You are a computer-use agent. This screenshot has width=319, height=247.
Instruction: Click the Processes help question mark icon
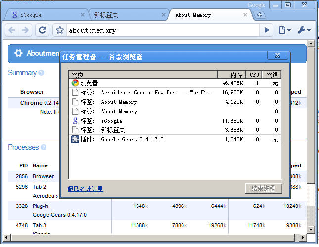click(x=44, y=147)
